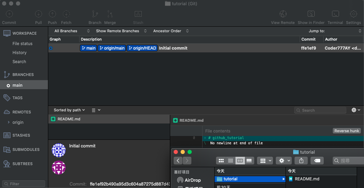
Task: Open the Jump to dropdown
Action: click(335, 31)
